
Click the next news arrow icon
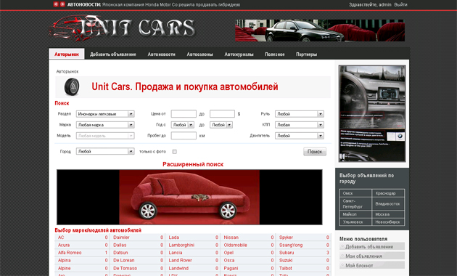click(62, 4)
